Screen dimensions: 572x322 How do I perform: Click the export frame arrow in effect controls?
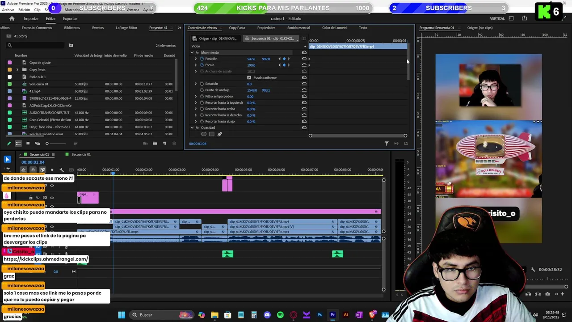click(x=406, y=144)
